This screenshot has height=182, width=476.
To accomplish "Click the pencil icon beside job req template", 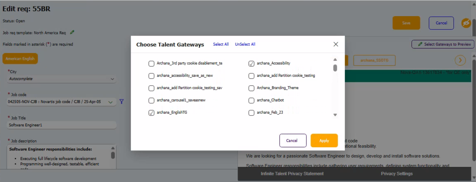I will pos(72,33).
